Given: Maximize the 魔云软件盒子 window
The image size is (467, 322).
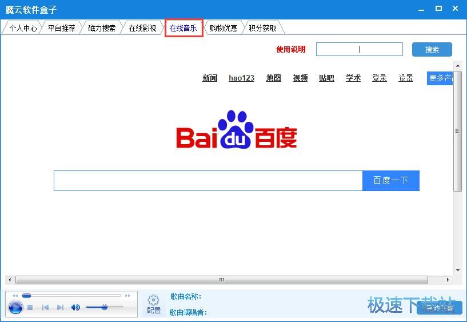Looking at the screenshot, I should (x=438, y=9).
